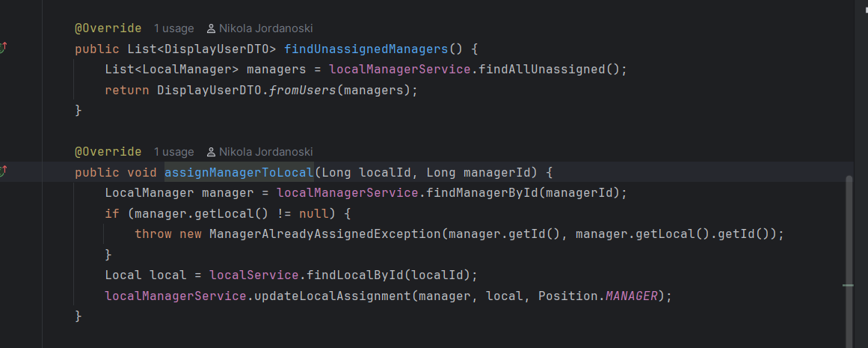Click the author person icon above assignManagerToLocal
Screen dimensions: 868x348
coord(212,152)
